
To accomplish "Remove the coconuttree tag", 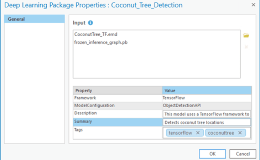I will click(x=240, y=133).
